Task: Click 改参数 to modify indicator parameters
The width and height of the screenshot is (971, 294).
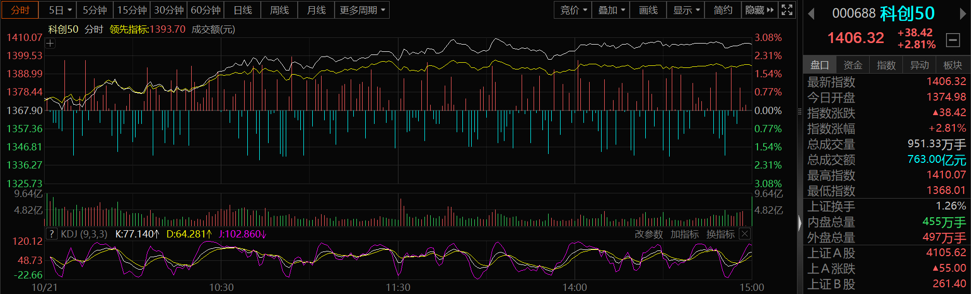Action: (x=648, y=234)
